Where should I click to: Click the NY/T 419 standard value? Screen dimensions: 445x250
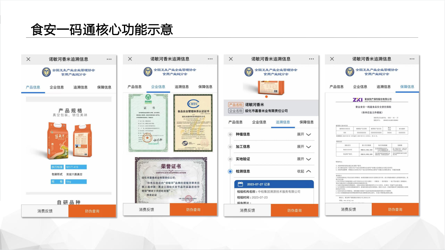76,167
